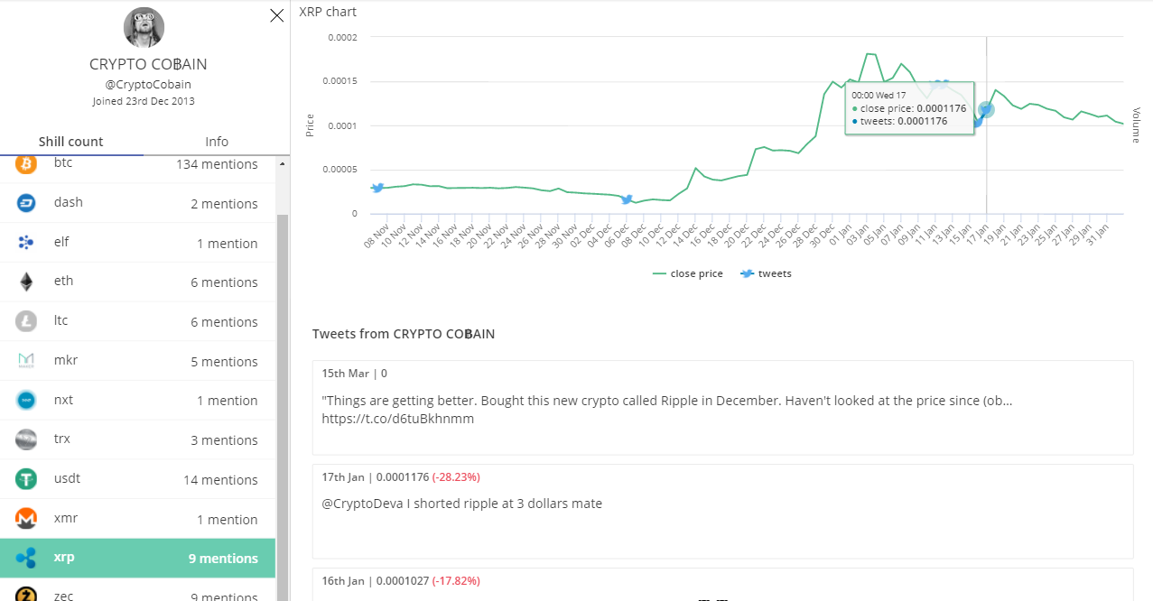Screen dimensions: 1153x601
Task: Click the -28.23% price change value
Action: 456,476
